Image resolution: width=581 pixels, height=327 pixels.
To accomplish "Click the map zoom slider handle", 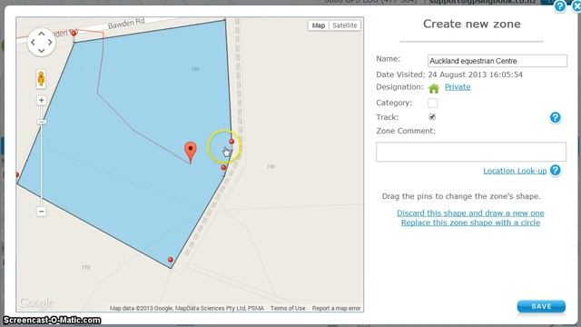I will pos(42,122).
